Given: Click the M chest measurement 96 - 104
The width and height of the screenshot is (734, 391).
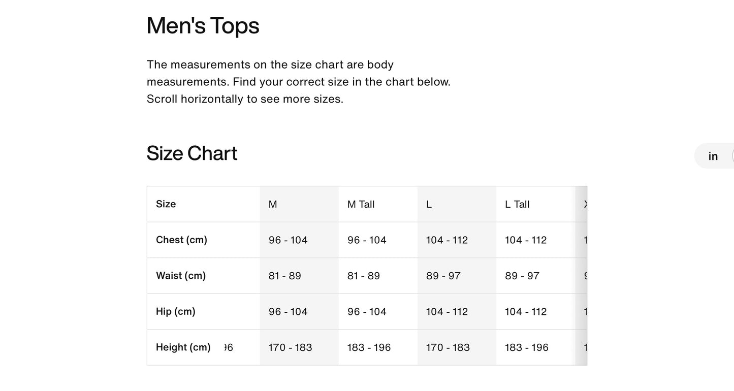Looking at the screenshot, I should tap(288, 240).
